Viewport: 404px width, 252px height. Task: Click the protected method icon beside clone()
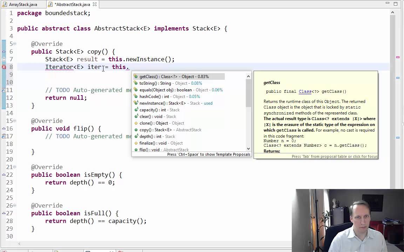pos(136,123)
